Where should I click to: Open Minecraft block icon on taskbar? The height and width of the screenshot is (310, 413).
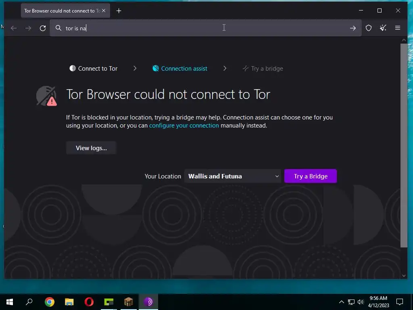tap(129, 302)
